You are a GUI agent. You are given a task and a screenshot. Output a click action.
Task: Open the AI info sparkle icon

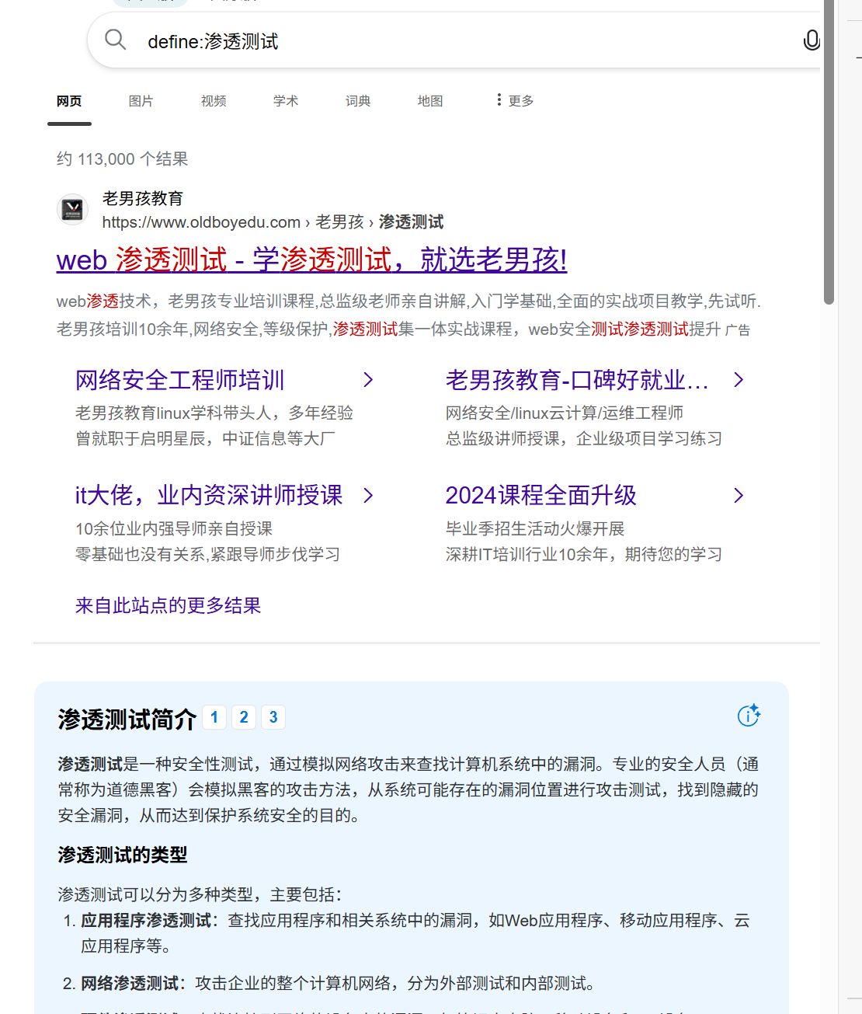coord(749,716)
